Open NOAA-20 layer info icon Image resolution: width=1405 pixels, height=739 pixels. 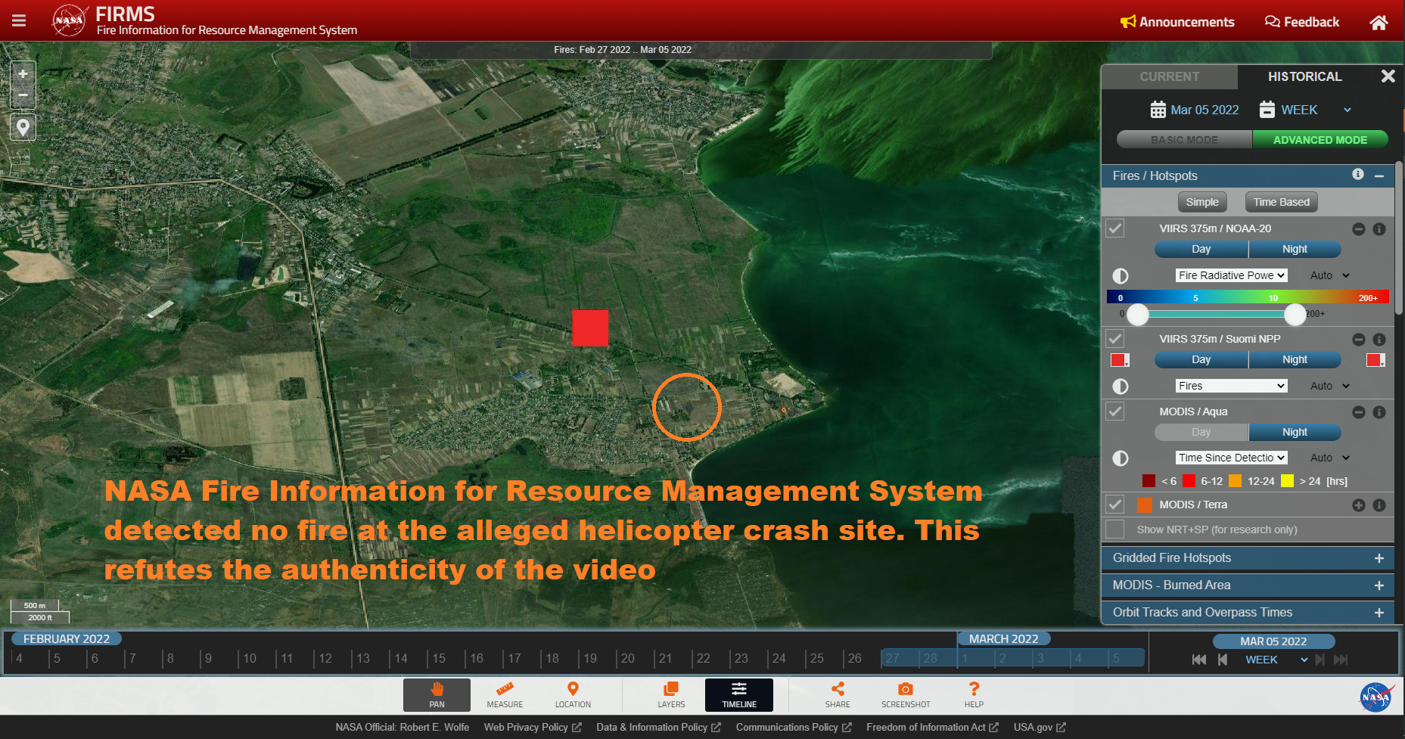coord(1379,228)
